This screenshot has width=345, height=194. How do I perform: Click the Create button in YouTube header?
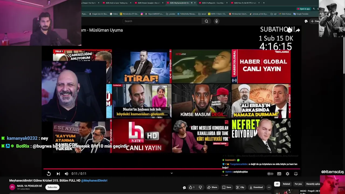coord(315,21)
